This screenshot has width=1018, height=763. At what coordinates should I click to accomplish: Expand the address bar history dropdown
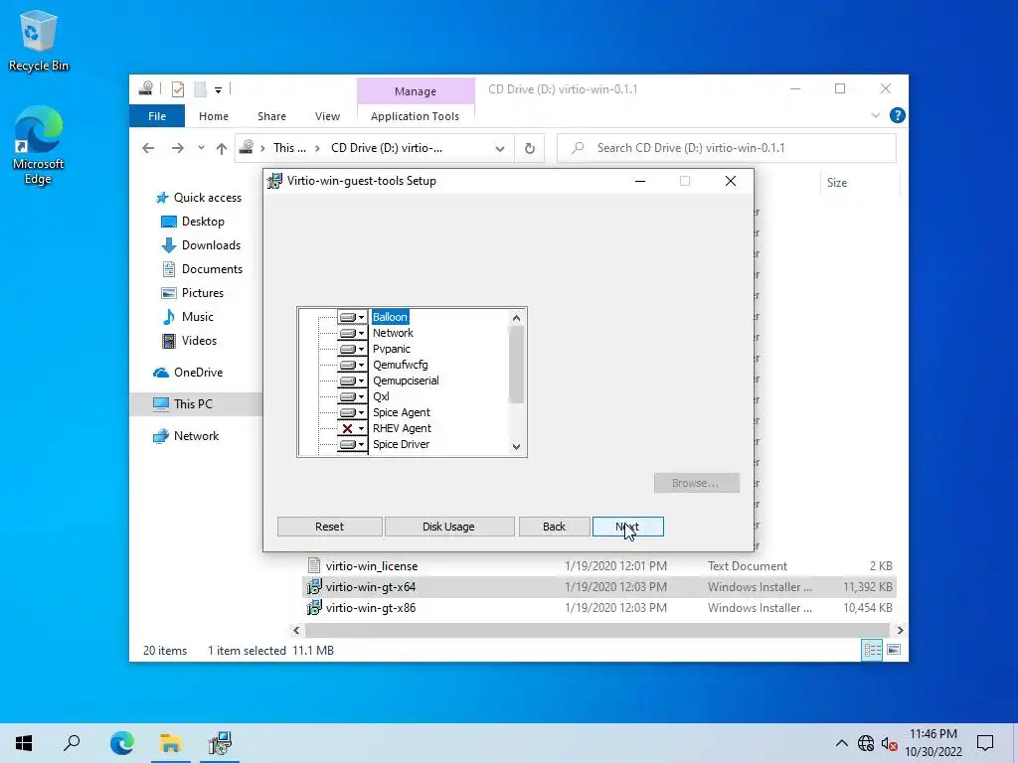coord(500,149)
